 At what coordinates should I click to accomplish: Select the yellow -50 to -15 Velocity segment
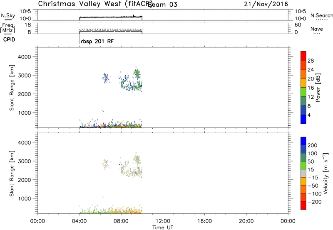click(x=303, y=181)
